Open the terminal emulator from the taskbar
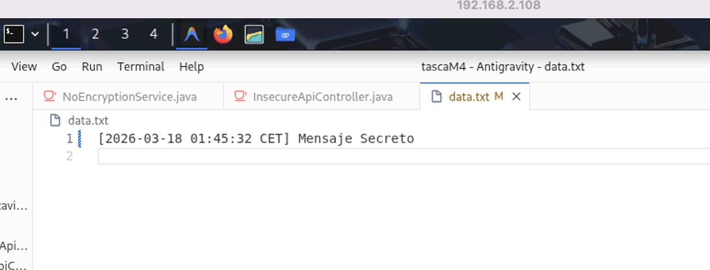 pos(14,34)
